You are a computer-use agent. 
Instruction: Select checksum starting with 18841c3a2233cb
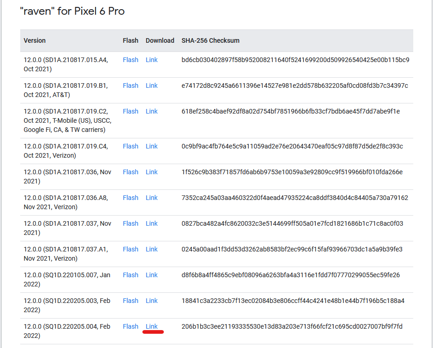tap(292, 300)
